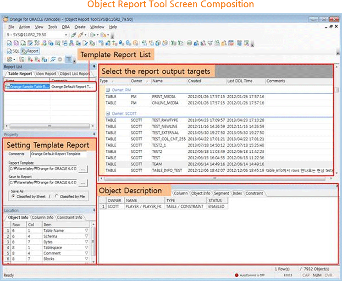
Task: Select the TEST_RAWTYPE table row
Action: point(219,120)
